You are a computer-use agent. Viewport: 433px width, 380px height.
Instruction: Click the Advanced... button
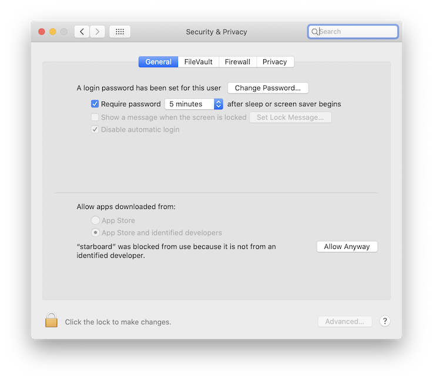(x=345, y=321)
